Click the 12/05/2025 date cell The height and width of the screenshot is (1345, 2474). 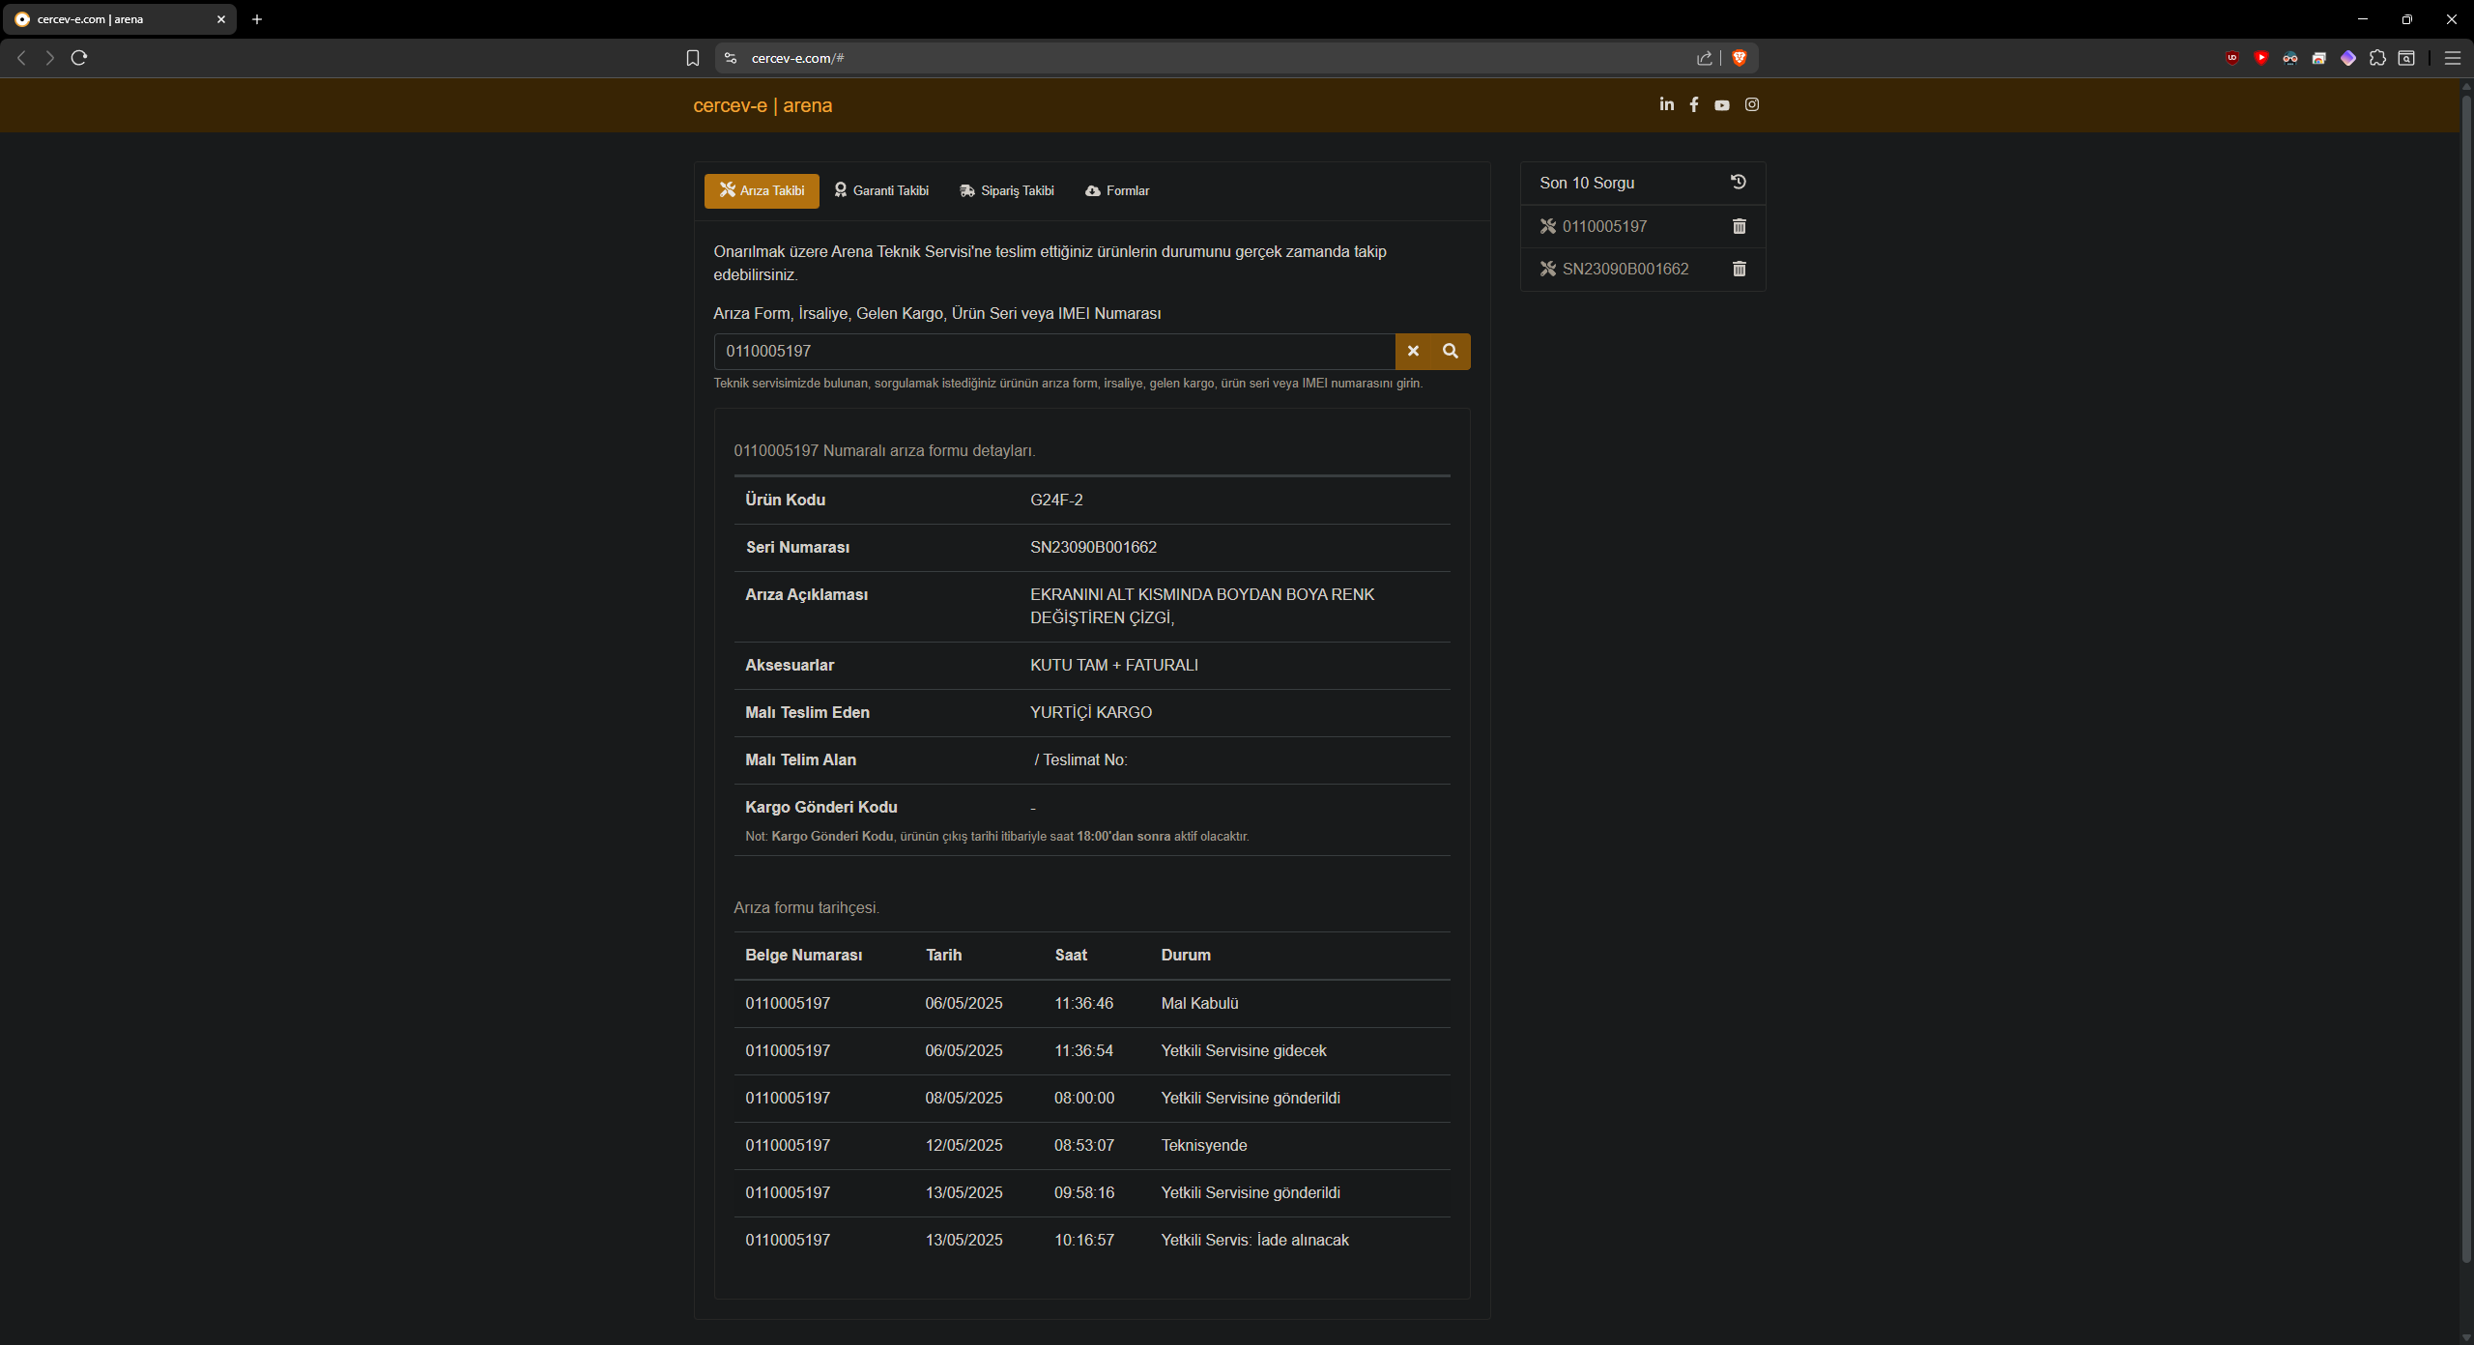coord(964,1145)
